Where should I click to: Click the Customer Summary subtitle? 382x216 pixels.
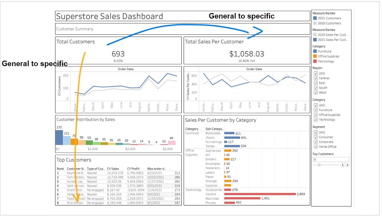pyautogui.click(x=75, y=29)
